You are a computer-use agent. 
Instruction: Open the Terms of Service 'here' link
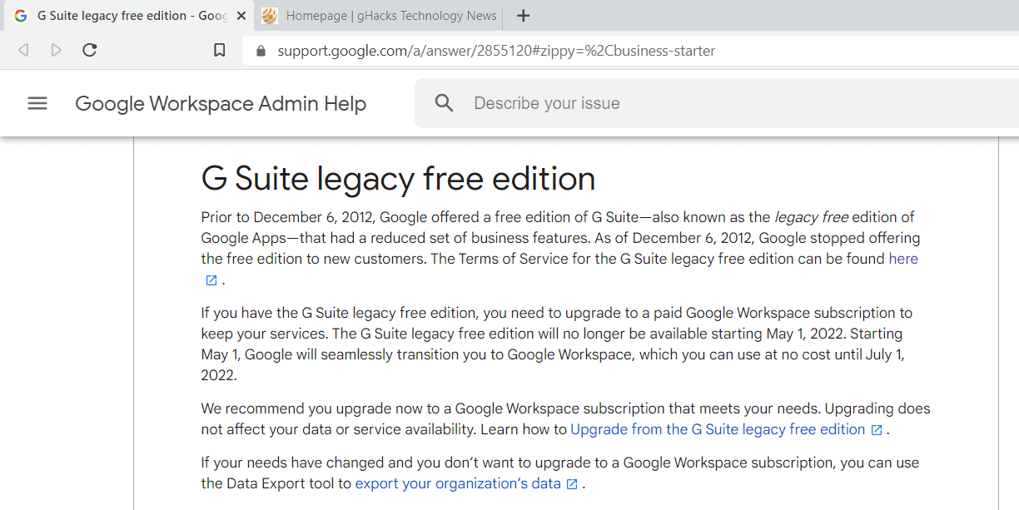903,259
